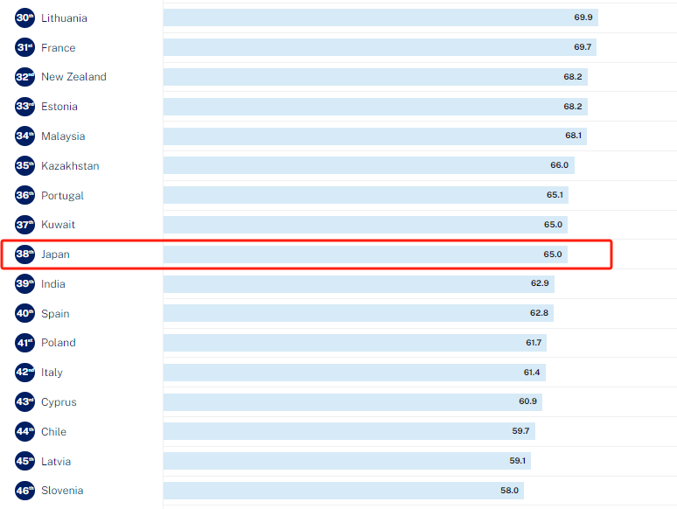The height and width of the screenshot is (509, 677).
Task: Click the 43rd rank badge for Cyprus
Action: pyautogui.click(x=24, y=402)
